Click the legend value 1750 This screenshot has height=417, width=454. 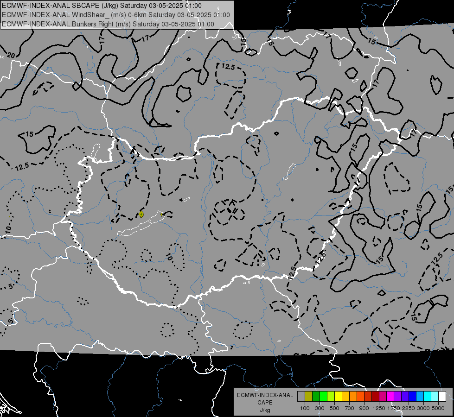tap(394, 408)
